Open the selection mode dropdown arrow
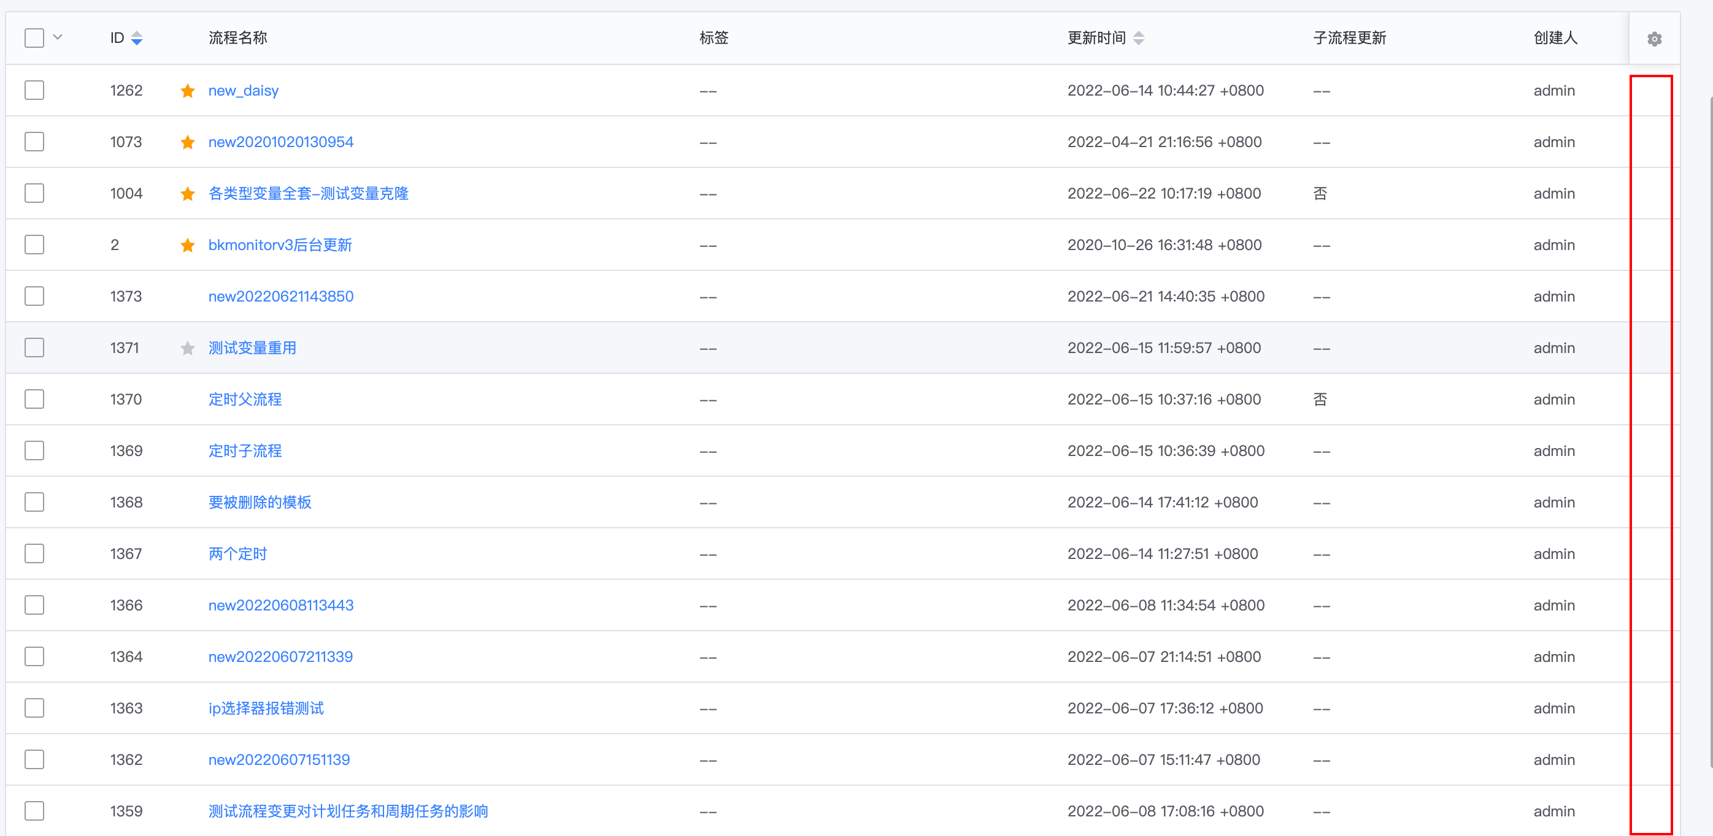Viewport: 1713px width, 836px height. coord(58,38)
